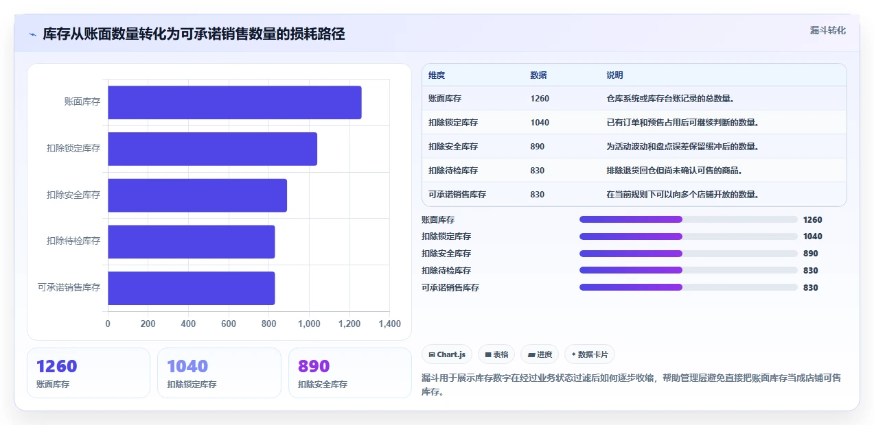Screen dimensions: 874x425
Task: Click the chart's 账面库存 axis label
Action: pyautogui.click(x=82, y=101)
